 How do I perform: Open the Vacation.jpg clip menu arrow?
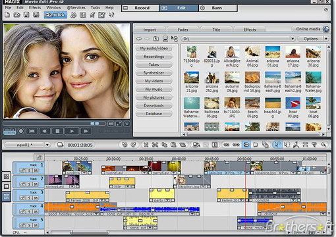coord(204,186)
